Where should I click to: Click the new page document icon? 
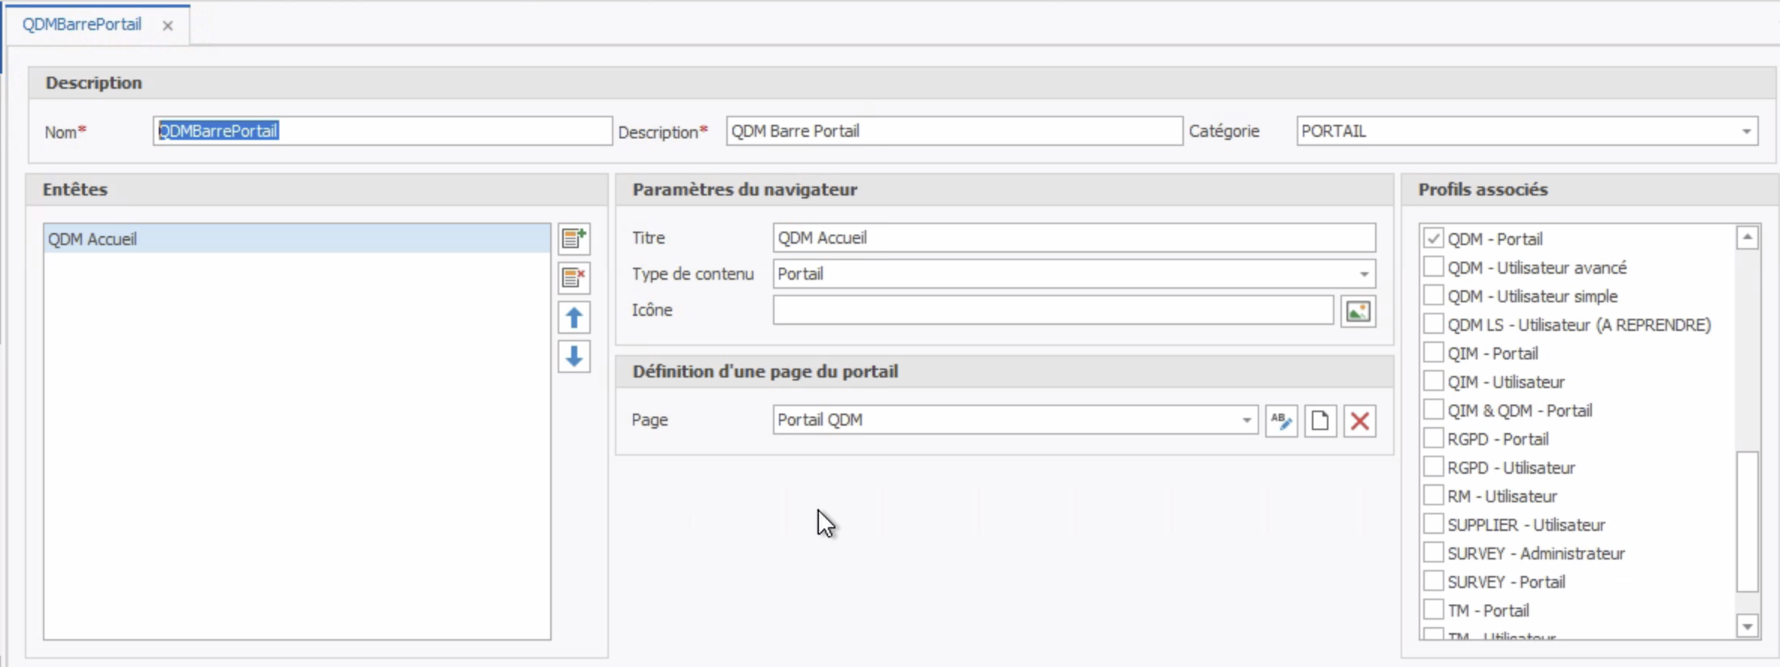point(1320,420)
